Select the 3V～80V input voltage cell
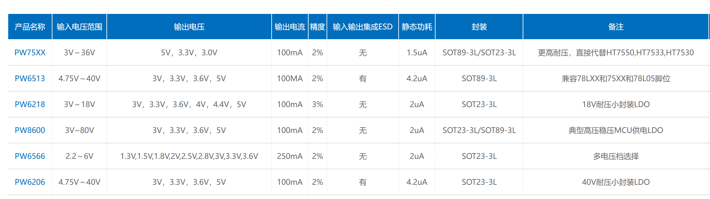Screen dimensions: 710x199 79,130
